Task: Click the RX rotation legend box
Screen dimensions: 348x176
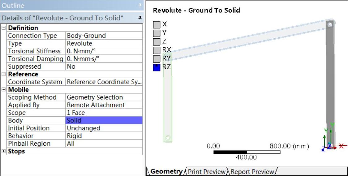Action: (x=157, y=50)
